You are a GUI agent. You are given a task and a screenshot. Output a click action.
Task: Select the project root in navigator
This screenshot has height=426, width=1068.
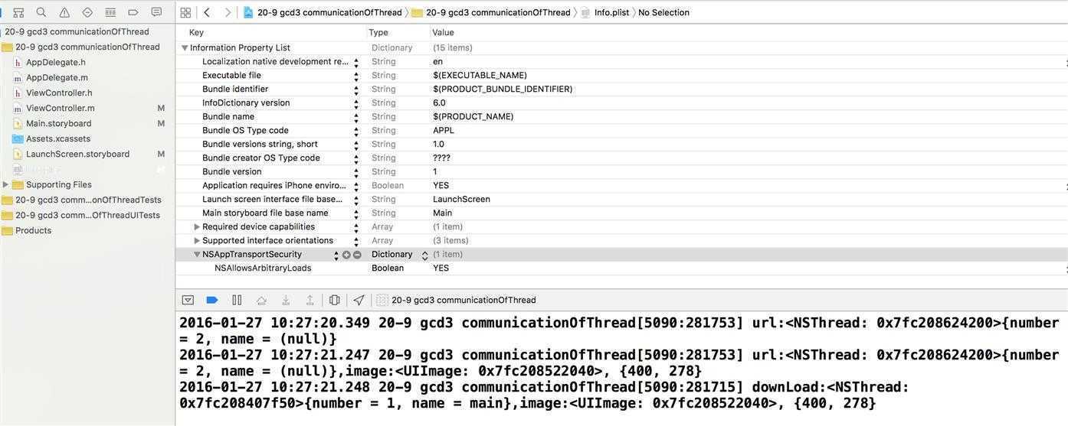pyautogui.click(x=77, y=31)
